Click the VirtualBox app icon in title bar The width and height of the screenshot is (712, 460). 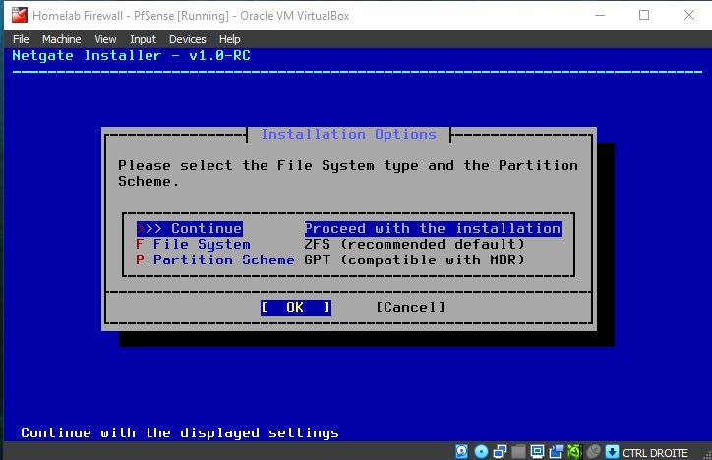[x=19, y=15]
